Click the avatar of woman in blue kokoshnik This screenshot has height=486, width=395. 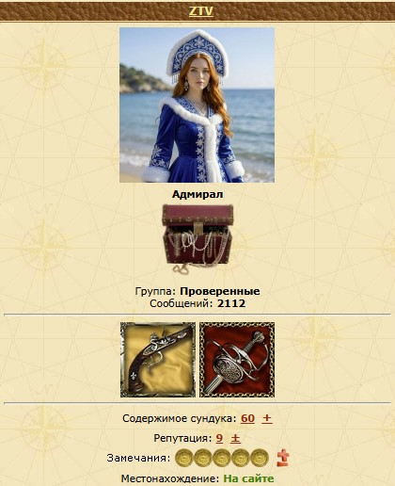click(x=197, y=105)
